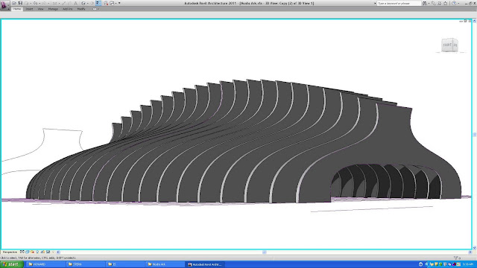This screenshot has width=477, height=268.
Task: Switch to the Insert ribbon tab
Action: coord(29,9)
